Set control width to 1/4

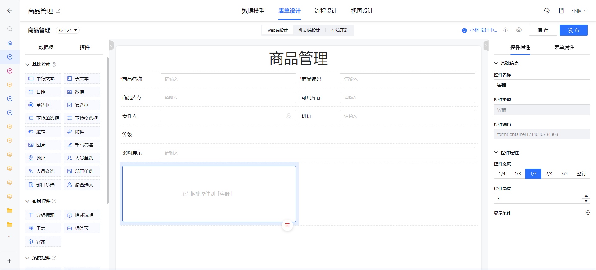pos(502,174)
